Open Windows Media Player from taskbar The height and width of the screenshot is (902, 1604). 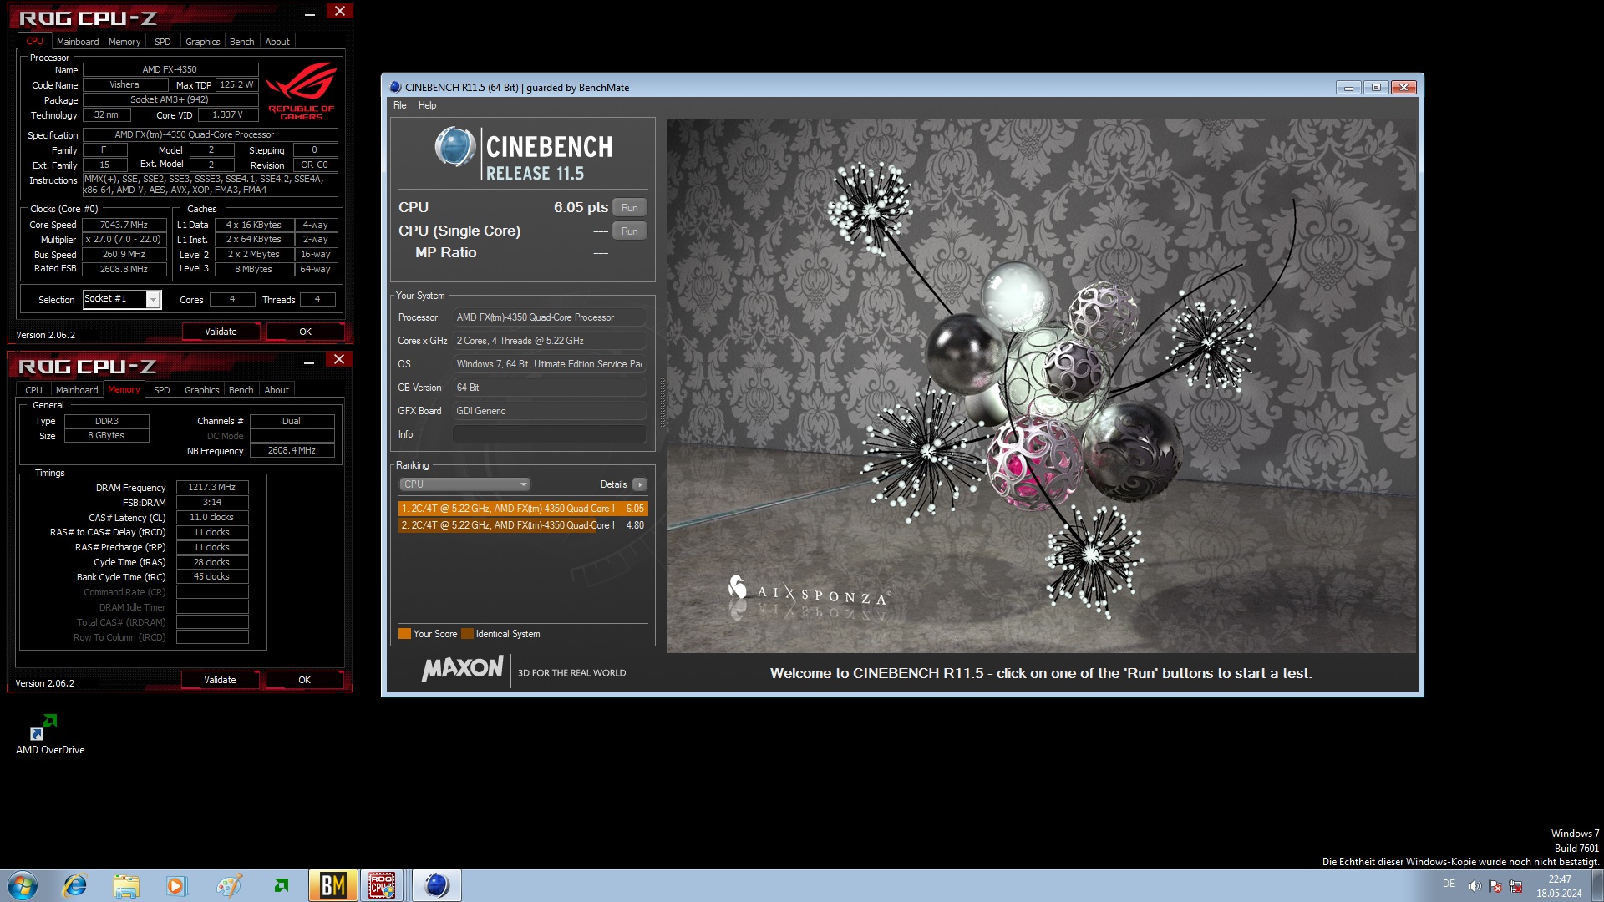click(176, 885)
